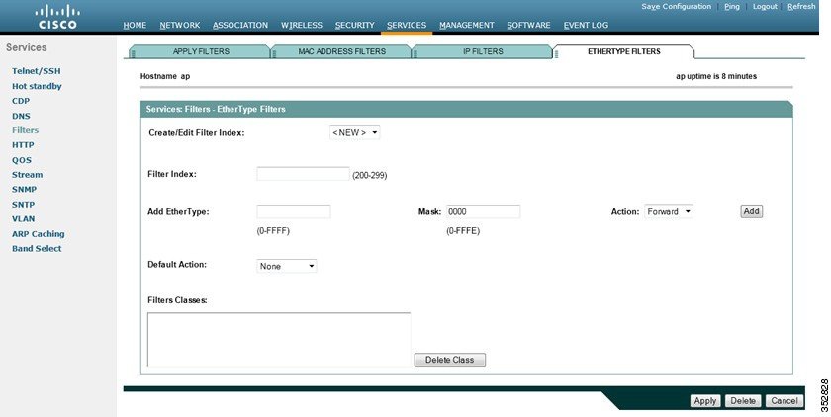Click the Mask input field
831x417 pixels.
(x=483, y=211)
